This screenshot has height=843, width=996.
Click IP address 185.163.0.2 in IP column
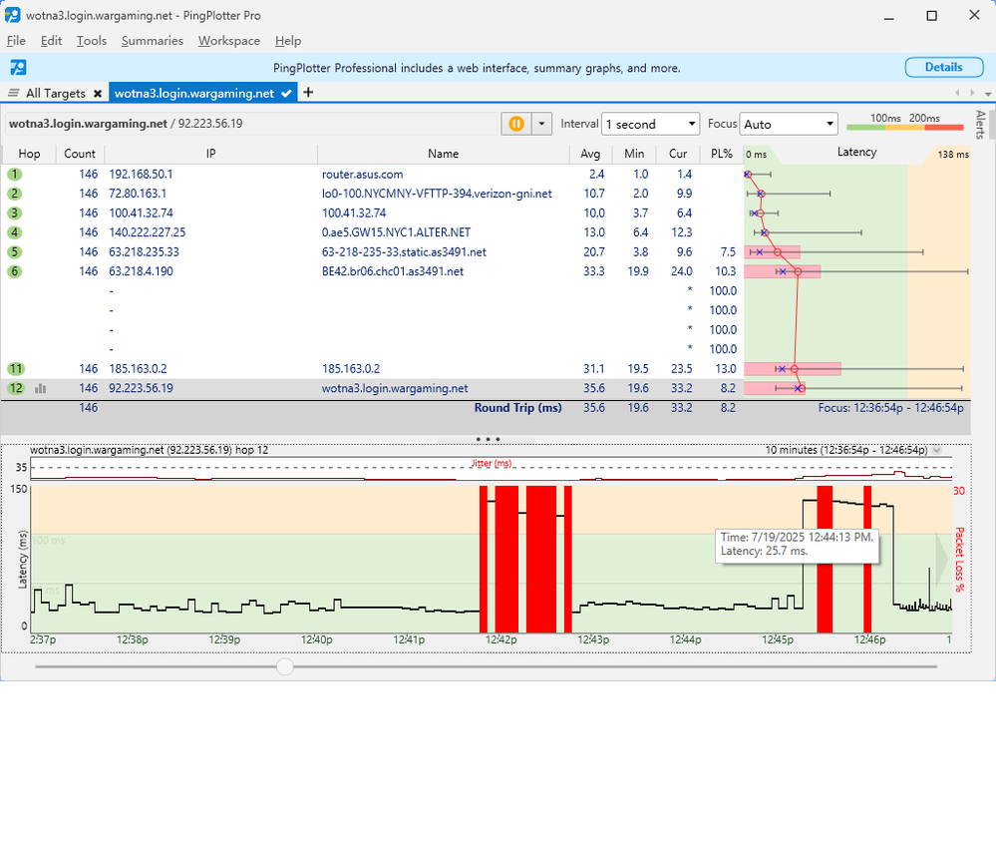138,369
